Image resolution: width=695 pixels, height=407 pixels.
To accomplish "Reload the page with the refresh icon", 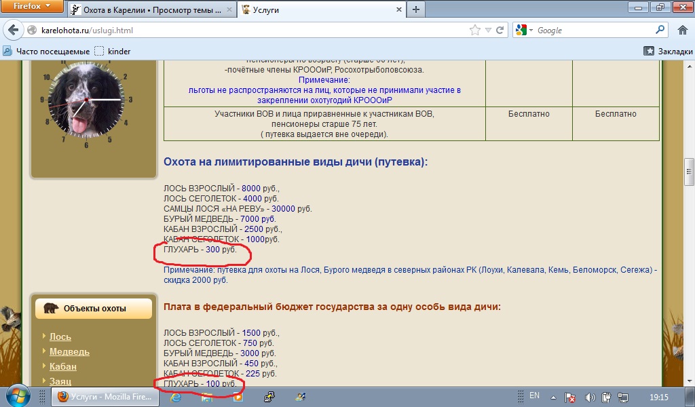I will click(x=500, y=31).
